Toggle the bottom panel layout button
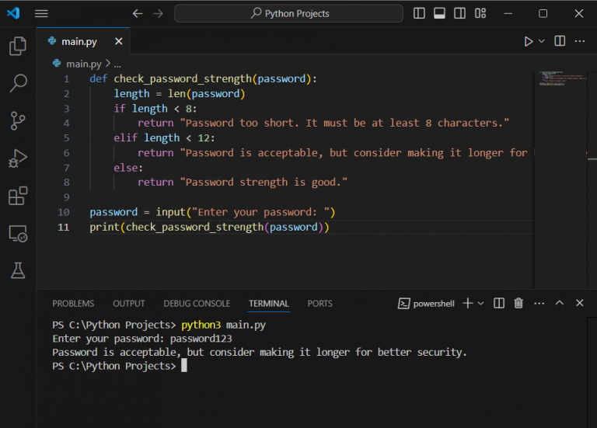This screenshot has width=597, height=428. (x=440, y=13)
